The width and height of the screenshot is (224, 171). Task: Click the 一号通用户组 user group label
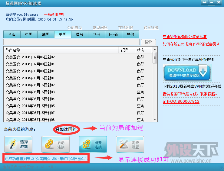click(x=54, y=15)
